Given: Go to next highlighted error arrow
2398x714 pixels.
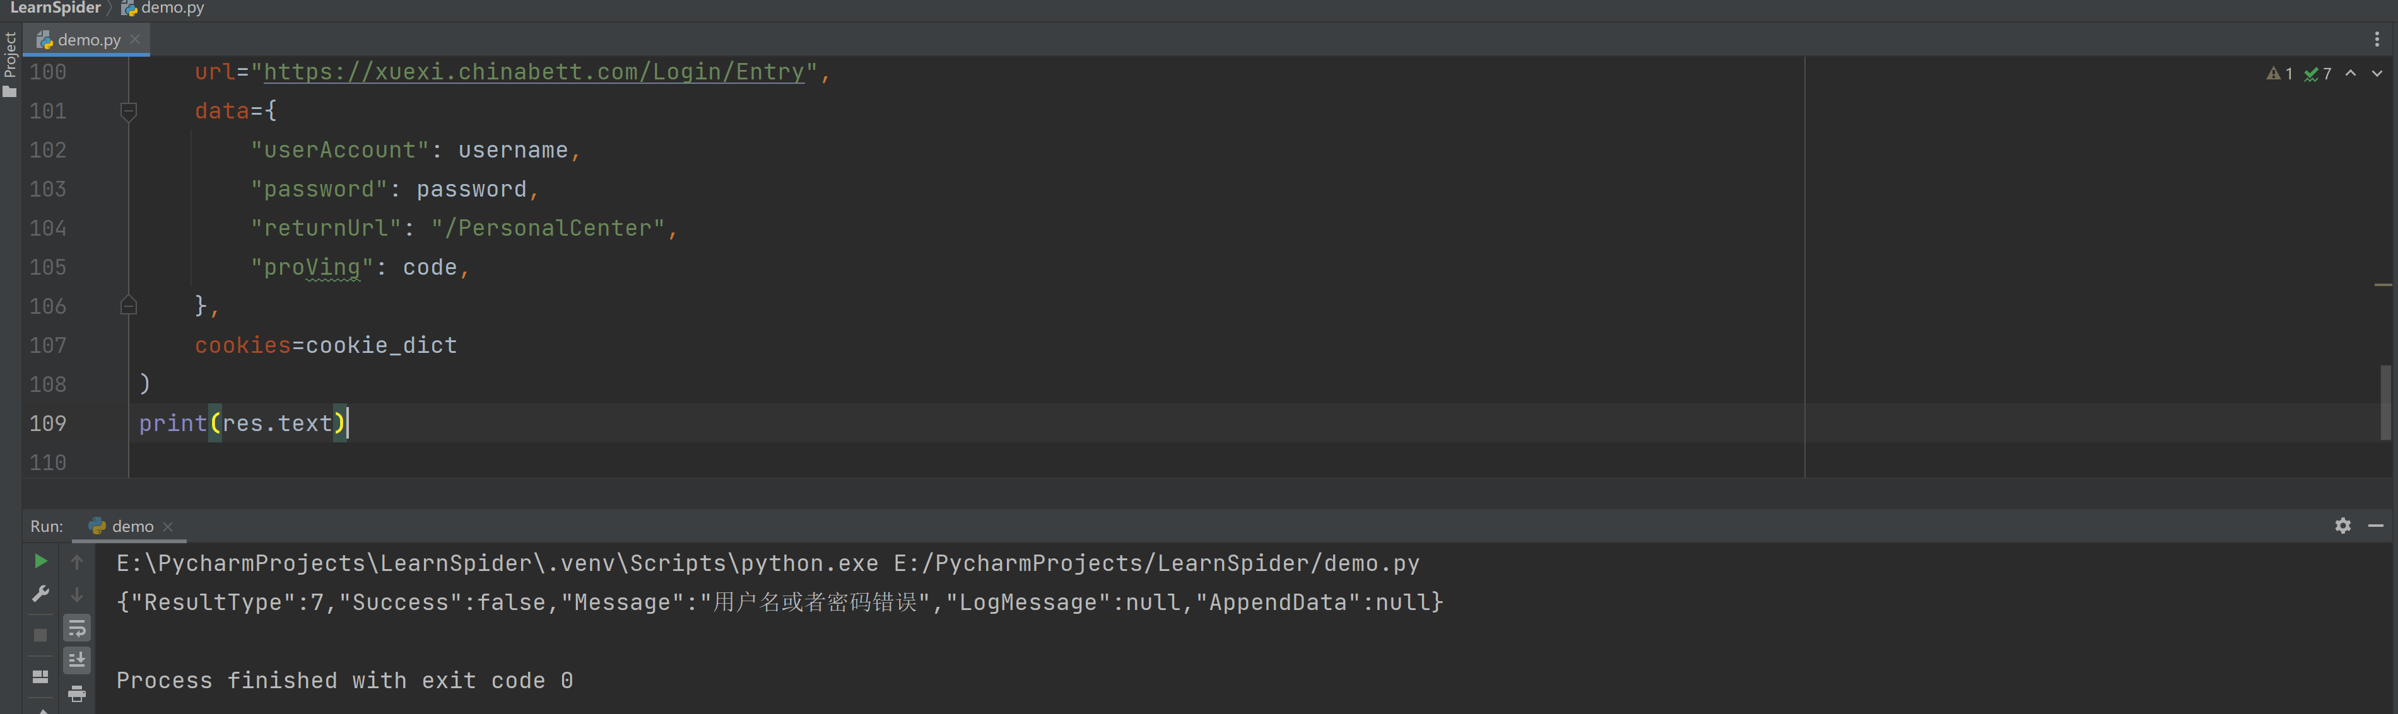Looking at the screenshot, I should [2378, 72].
